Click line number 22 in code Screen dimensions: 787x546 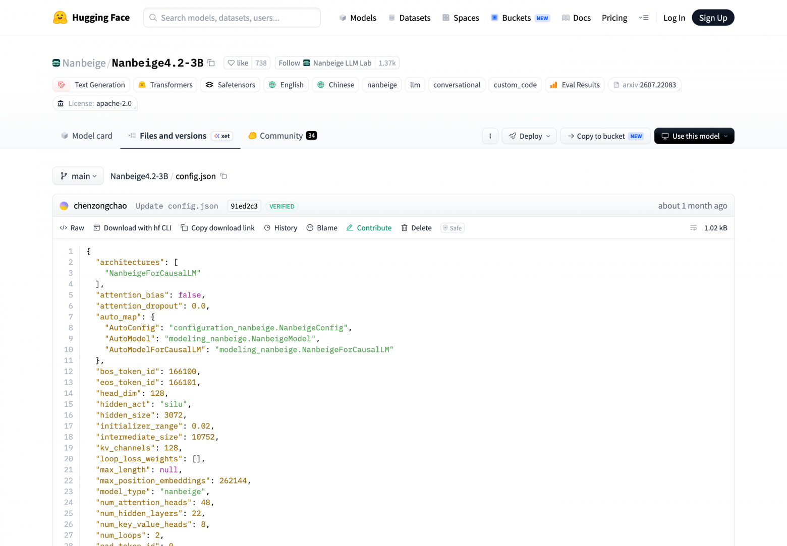click(69, 481)
